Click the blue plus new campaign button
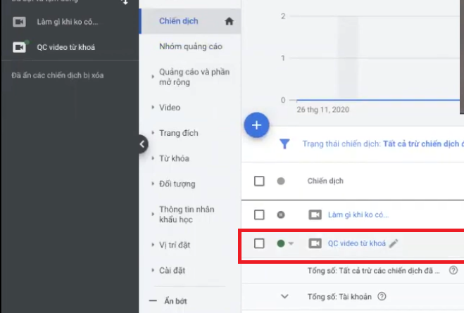The width and height of the screenshot is (464, 313). pos(256,125)
